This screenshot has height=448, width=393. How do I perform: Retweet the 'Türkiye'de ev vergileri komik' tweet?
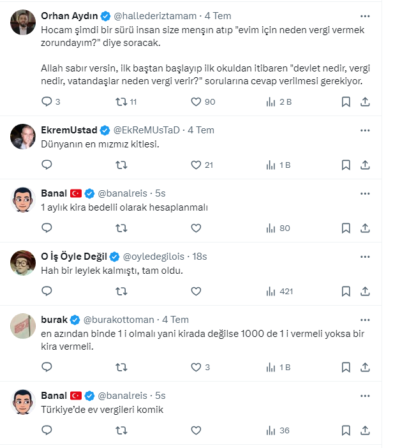tap(121, 430)
